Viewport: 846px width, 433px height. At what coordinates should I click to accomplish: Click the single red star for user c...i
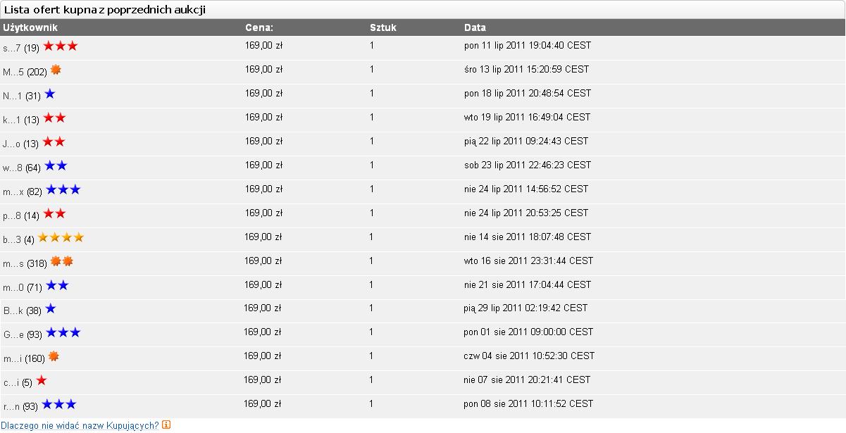[42, 380]
